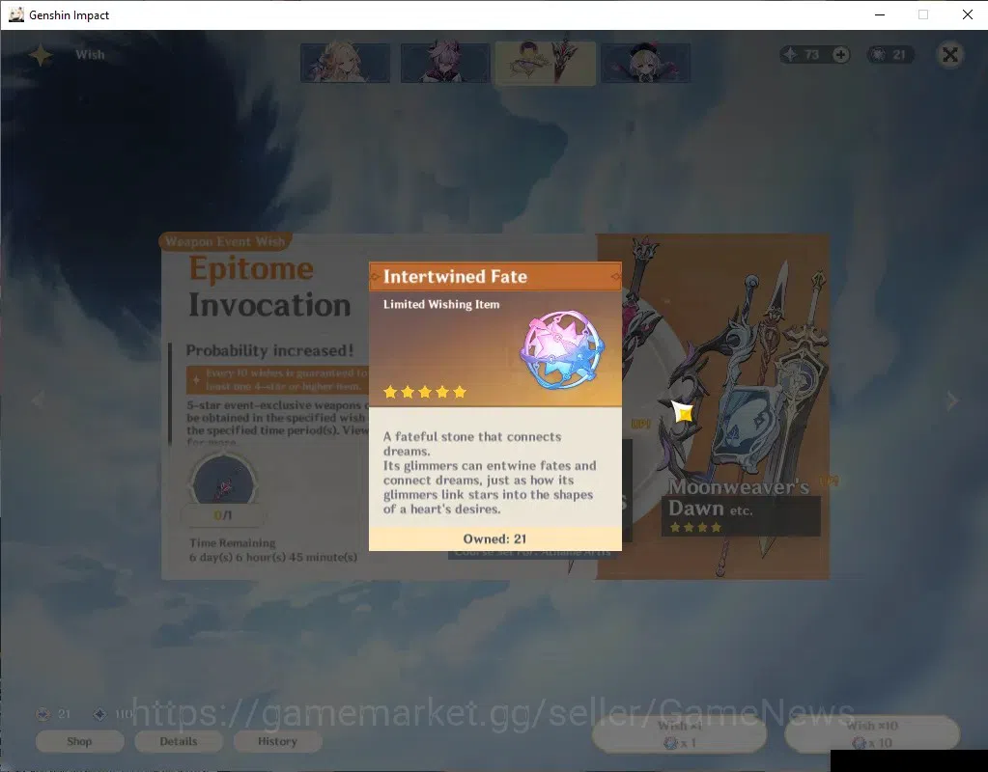Go to next banner with right arrow
The height and width of the screenshot is (772, 988).
click(x=952, y=400)
